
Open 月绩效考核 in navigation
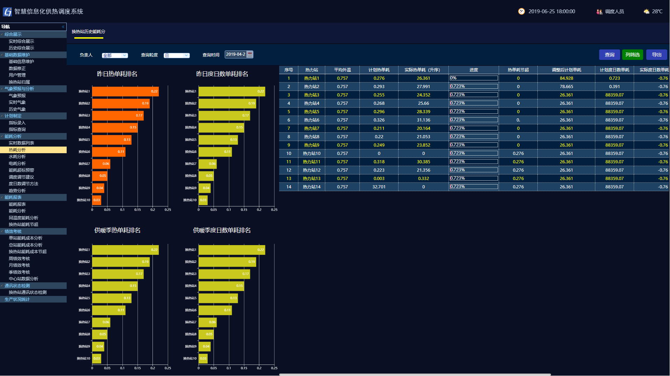point(19,265)
